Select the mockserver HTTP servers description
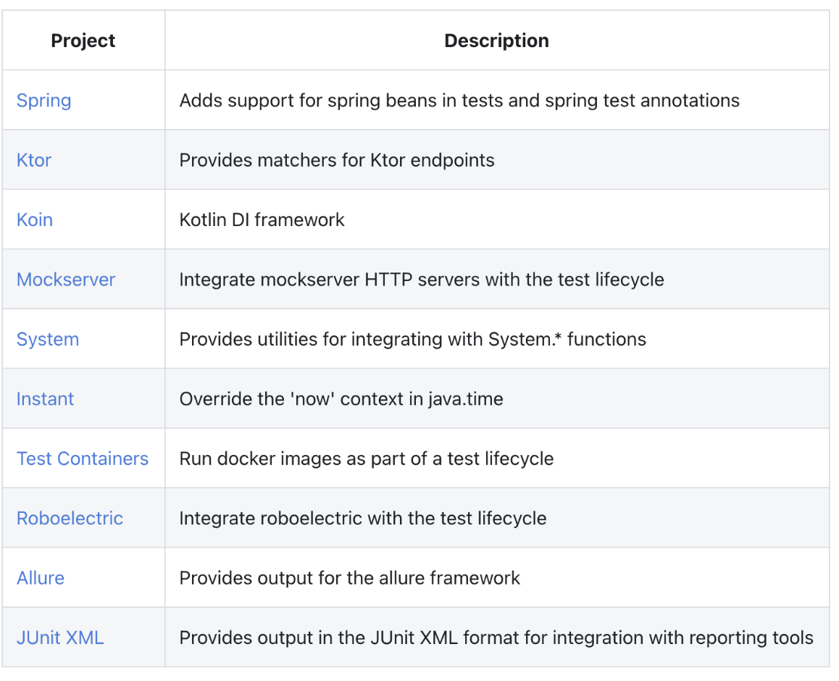 422,279
